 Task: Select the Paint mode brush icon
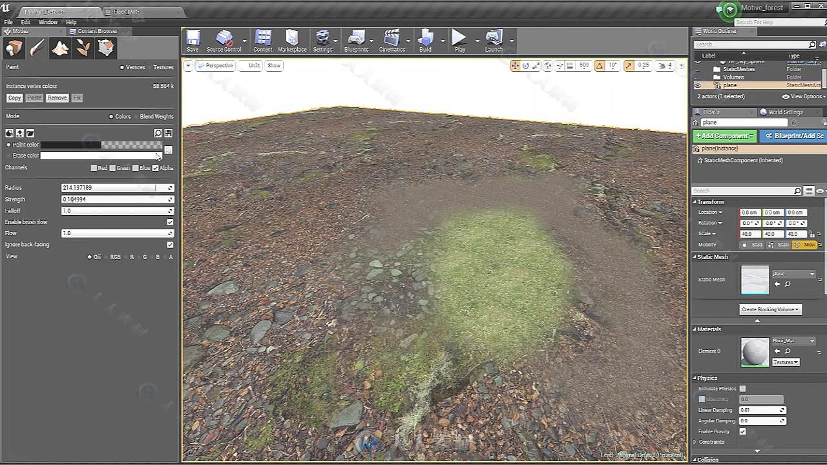click(x=37, y=48)
